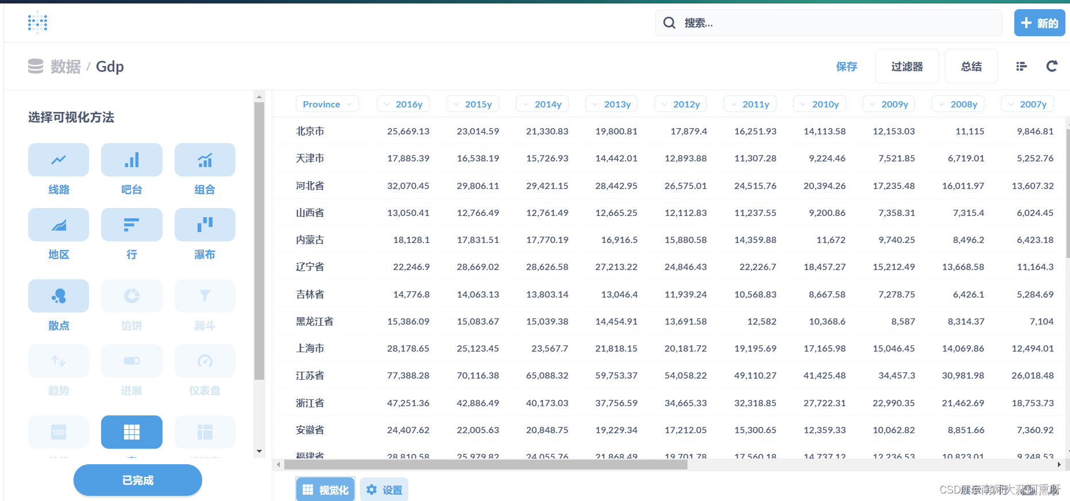Open the 2013y column header menu

[x=611, y=104]
